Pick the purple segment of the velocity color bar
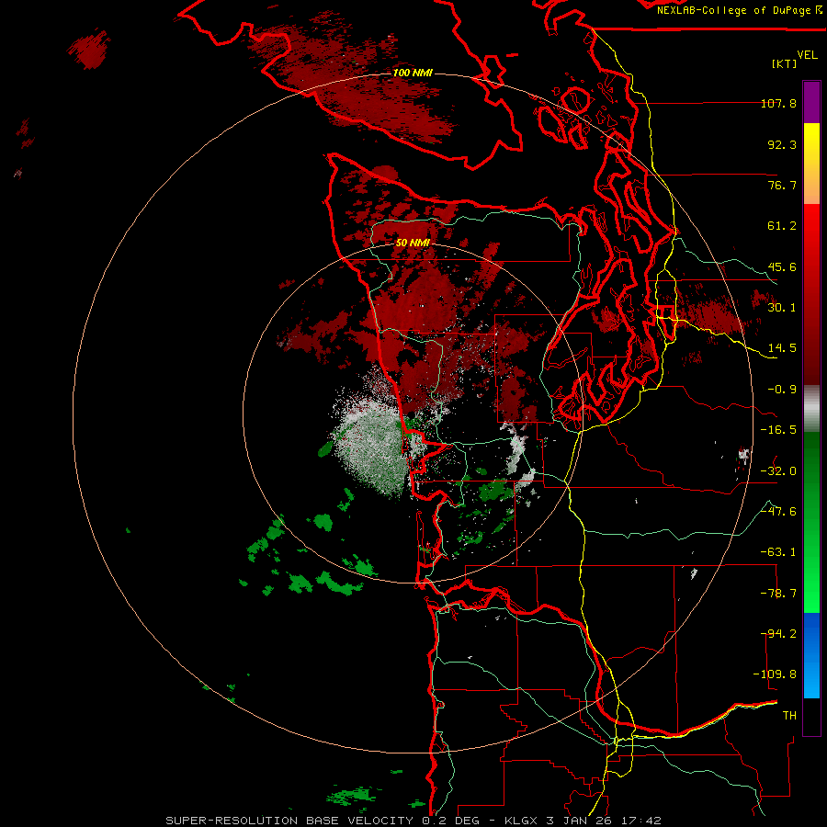 tap(811, 103)
